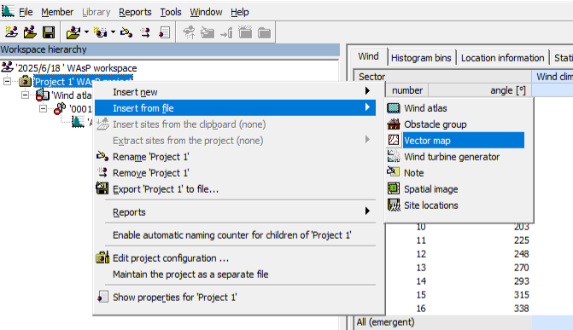Switch to the Histogram bins tab

tap(421, 58)
